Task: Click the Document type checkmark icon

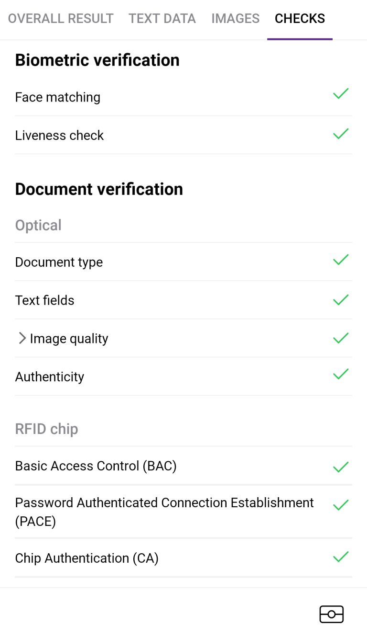Action: click(341, 260)
